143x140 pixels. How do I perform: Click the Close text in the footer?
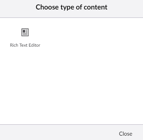[x=125, y=134]
